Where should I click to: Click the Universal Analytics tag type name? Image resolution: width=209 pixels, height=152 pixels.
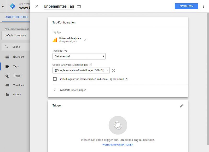click(70, 38)
